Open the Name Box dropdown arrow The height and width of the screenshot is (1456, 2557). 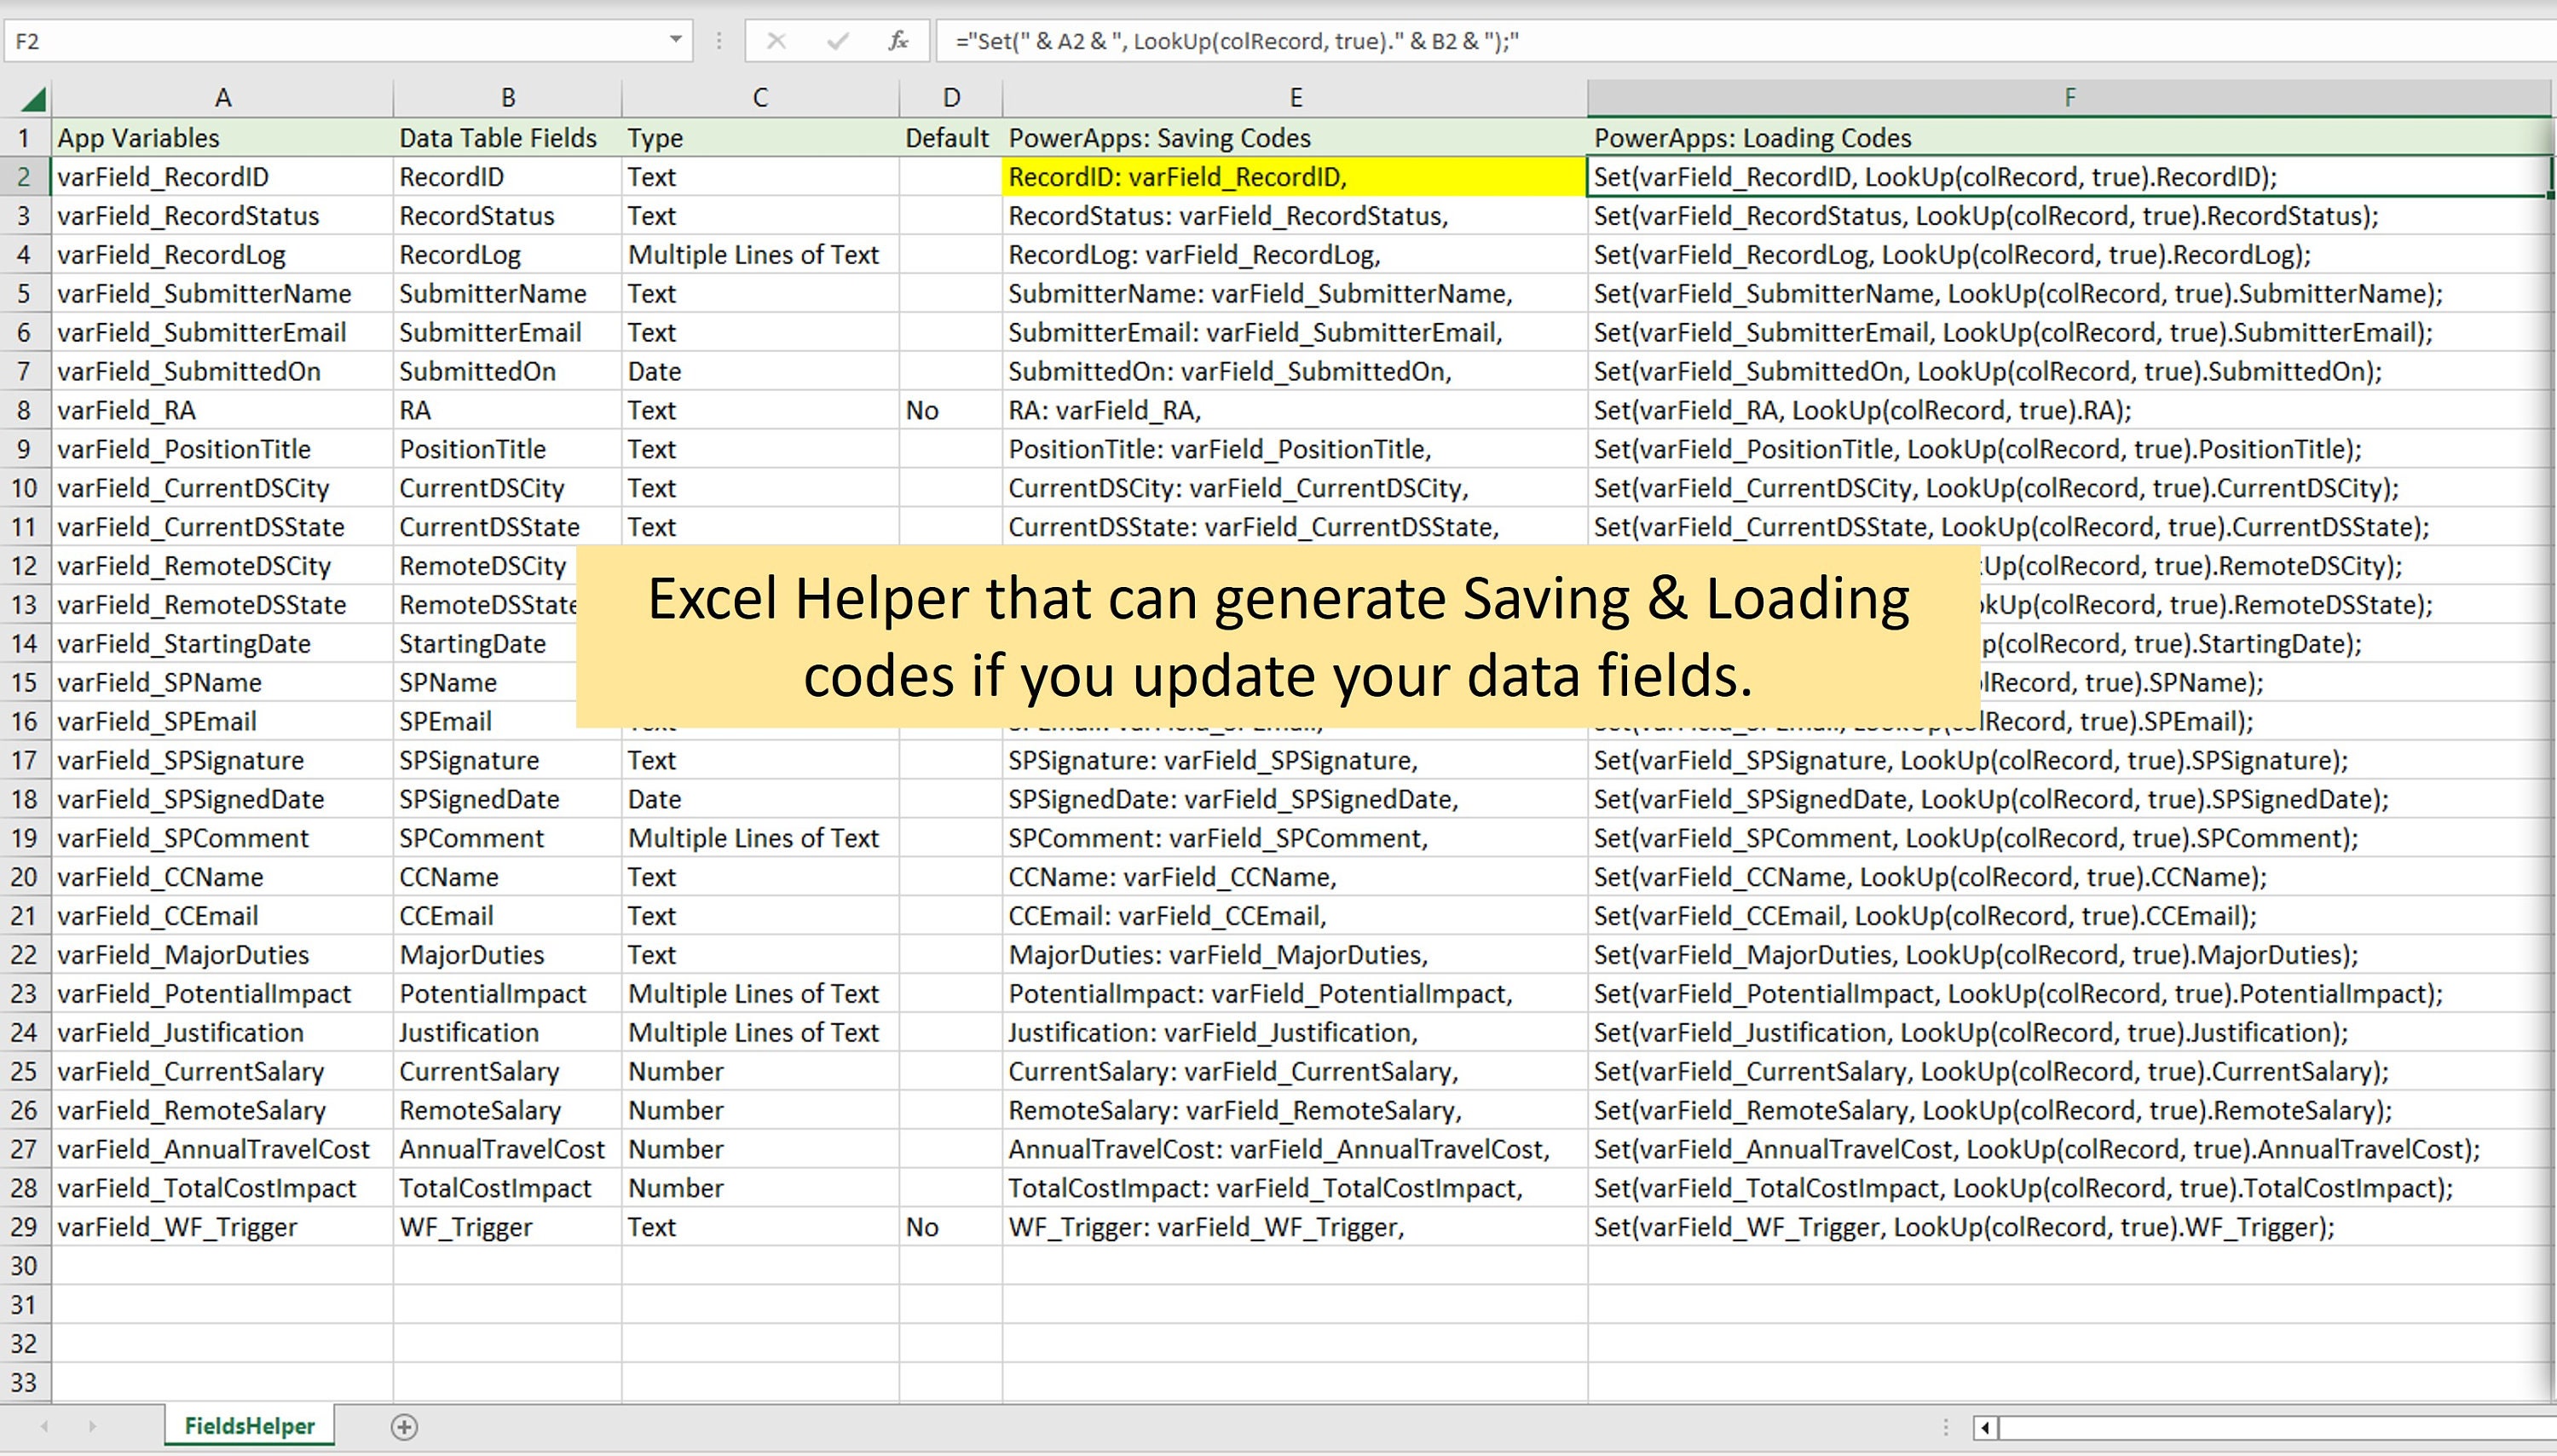tap(676, 41)
